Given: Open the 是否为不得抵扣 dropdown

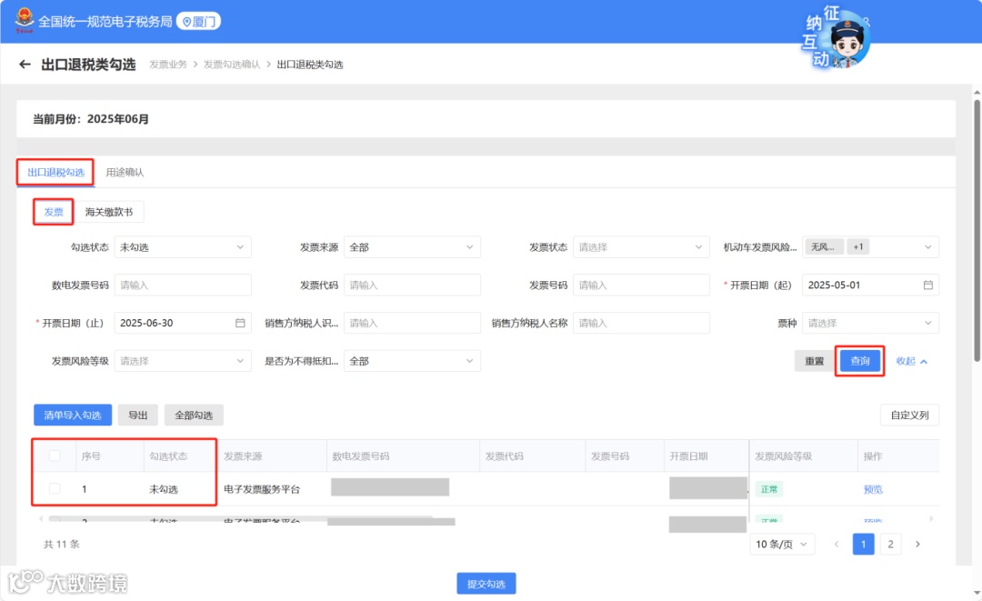Looking at the screenshot, I should 412,361.
